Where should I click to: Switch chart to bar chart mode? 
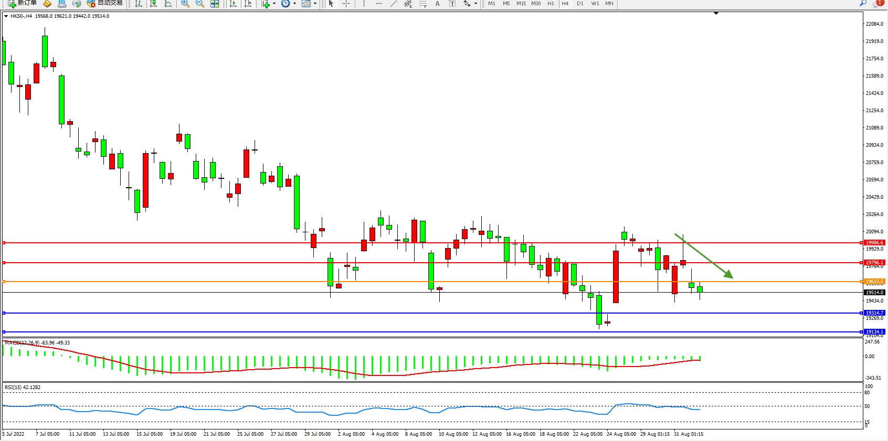(x=139, y=4)
